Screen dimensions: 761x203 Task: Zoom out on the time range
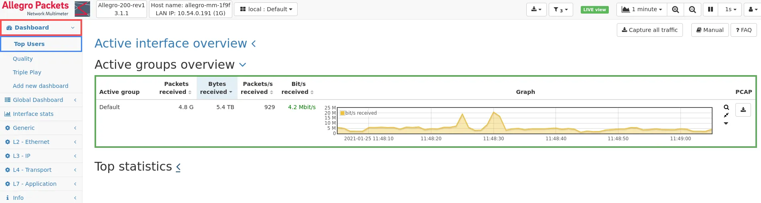tap(692, 10)
